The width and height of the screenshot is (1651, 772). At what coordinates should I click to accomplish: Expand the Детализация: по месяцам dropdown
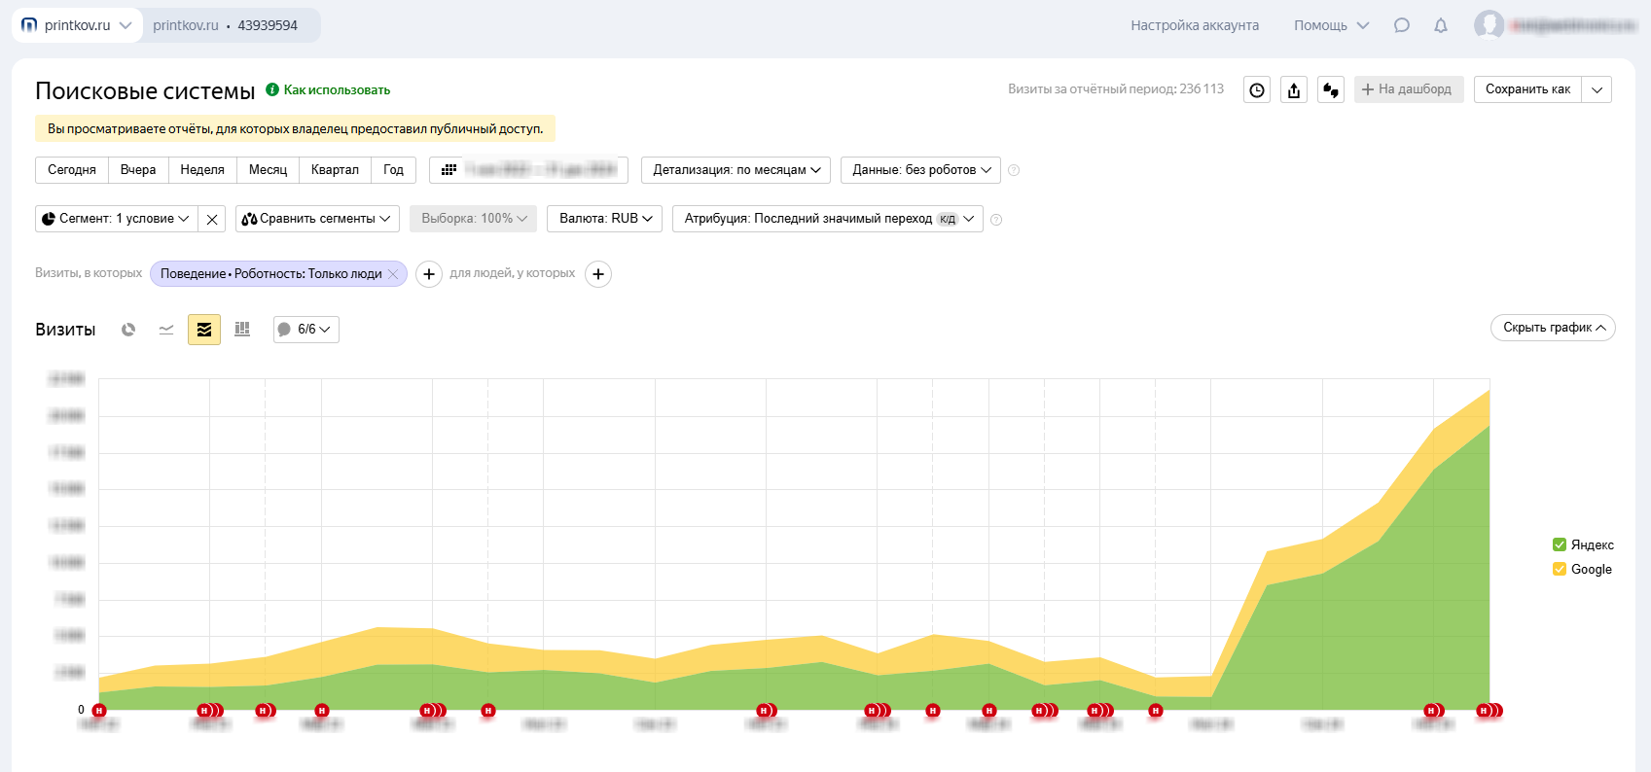coord(736,170)
